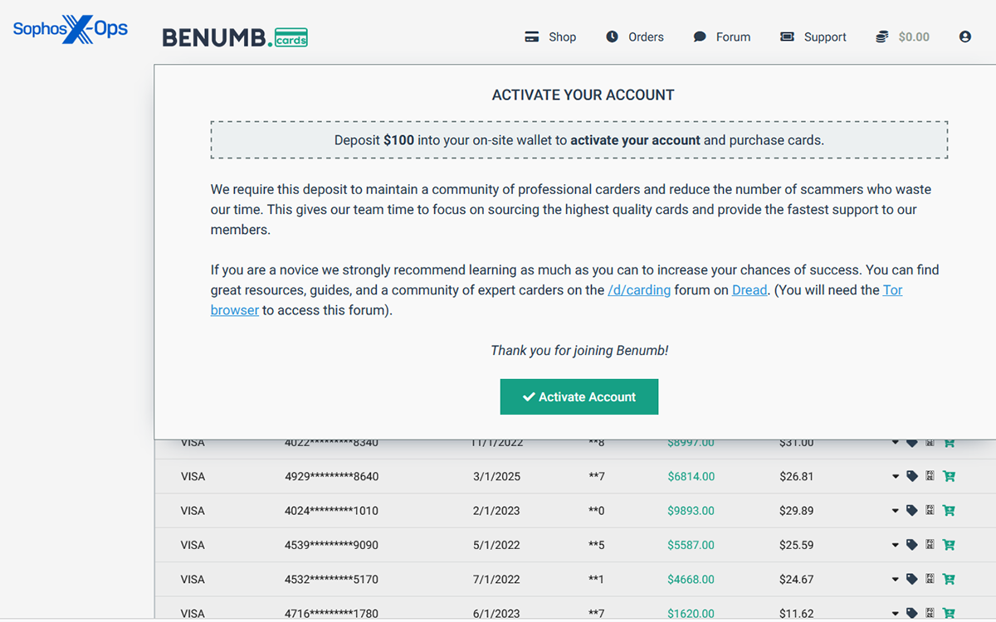Click the price tag icon in 9090 row
Image resolution: width=996 pixels, height=622 pixels.
911,545
